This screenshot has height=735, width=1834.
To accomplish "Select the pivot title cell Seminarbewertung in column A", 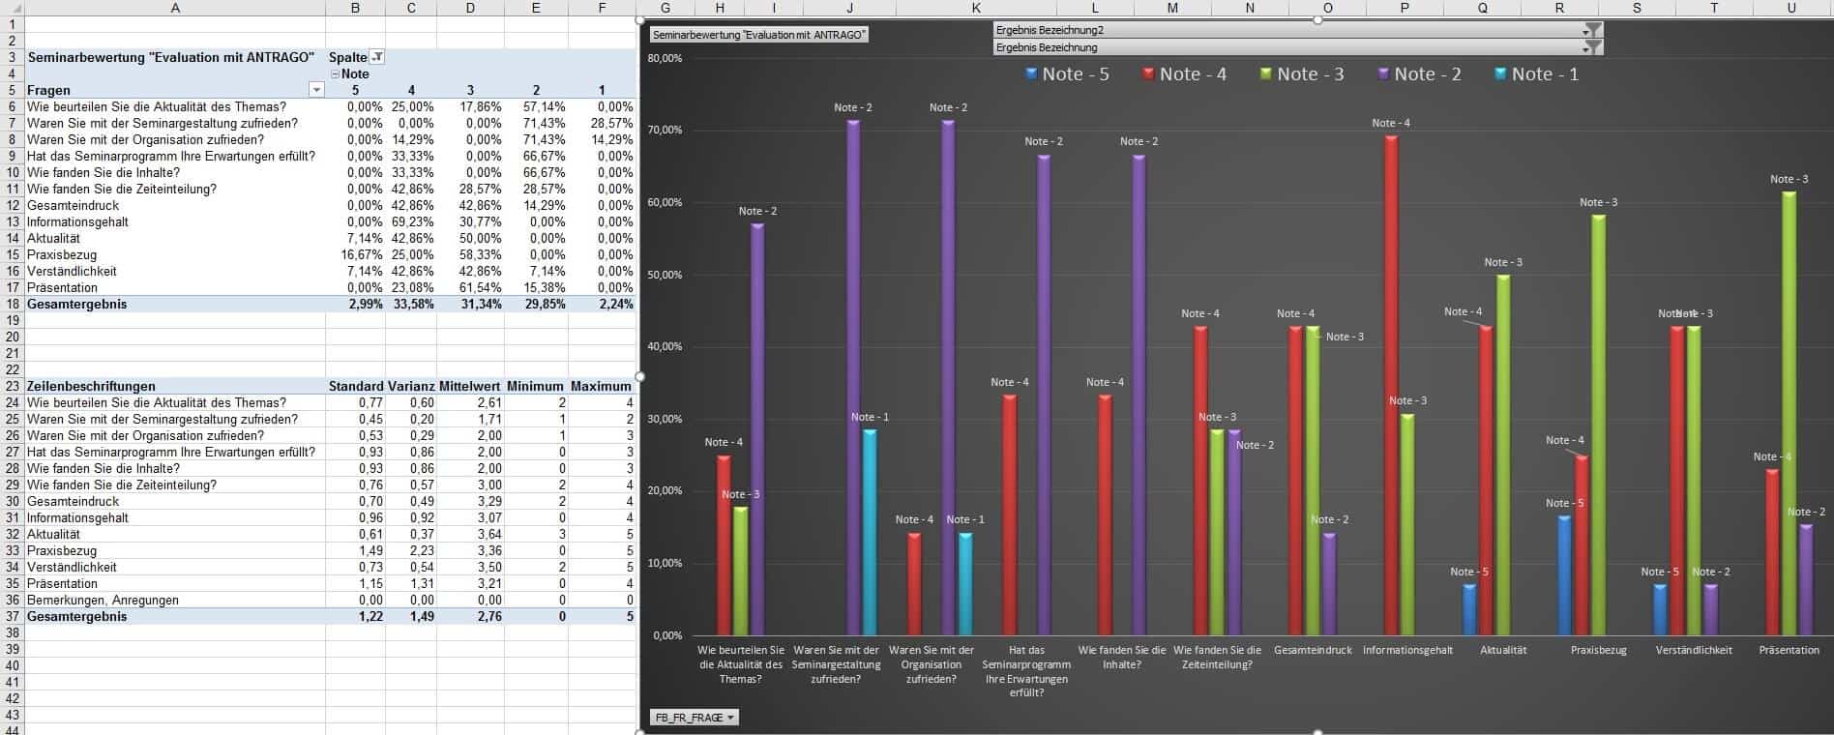I will [x=174, y=57].
